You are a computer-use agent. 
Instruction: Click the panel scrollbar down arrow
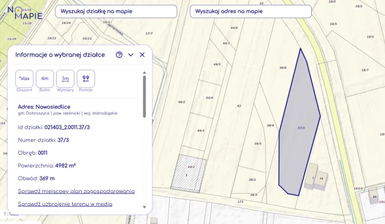pyautogui.click(x=144, y=207)
